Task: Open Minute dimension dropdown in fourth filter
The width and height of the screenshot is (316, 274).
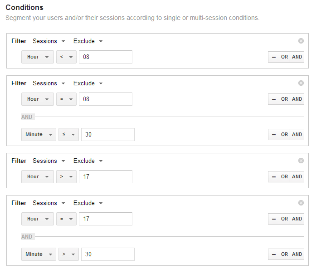Action: click(x=39, y=254)
